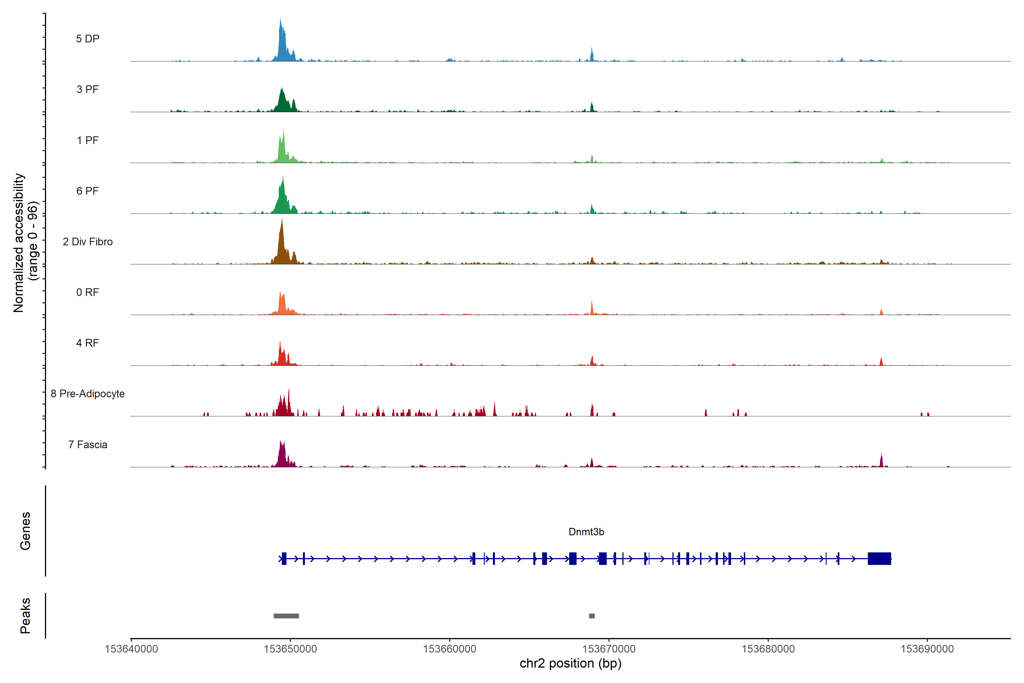1024x683 pixels.
Task: Click the 4 RF track label
Action: (x=88, y=343)
